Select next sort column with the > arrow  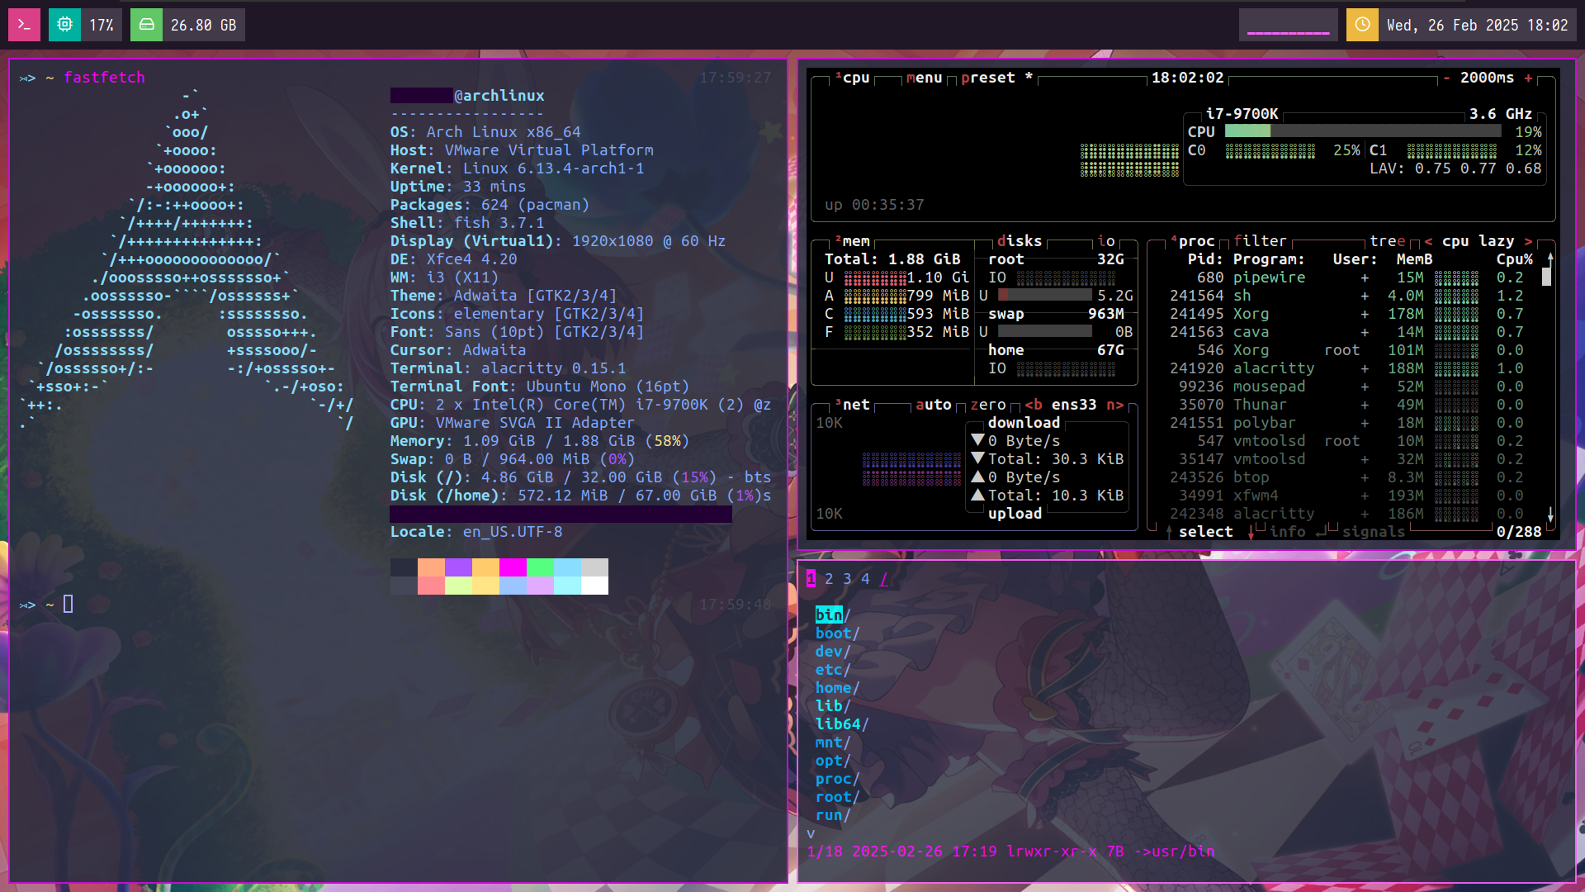point(1528,241)
